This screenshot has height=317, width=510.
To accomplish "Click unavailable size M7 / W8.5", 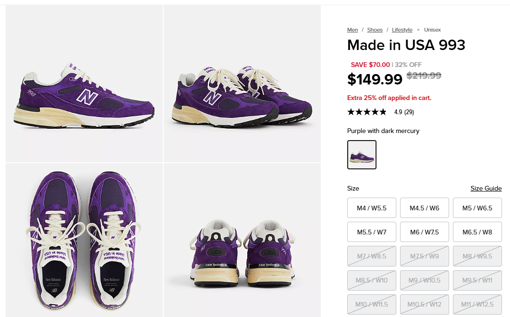I will coord(372,256).
